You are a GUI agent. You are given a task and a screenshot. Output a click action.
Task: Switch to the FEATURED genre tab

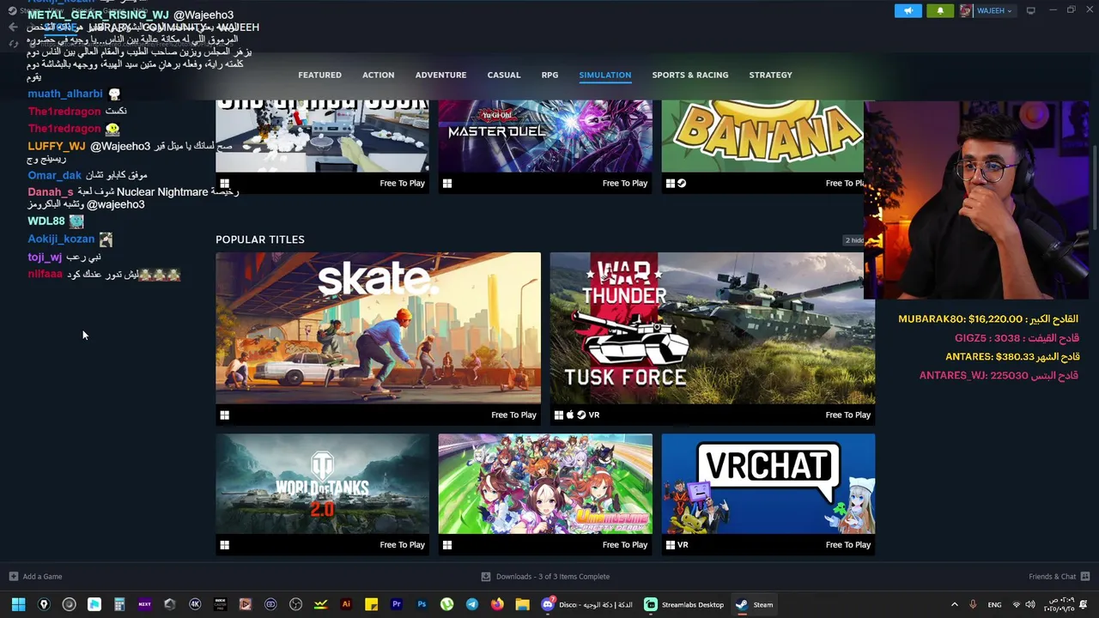[x=319, y=75]
